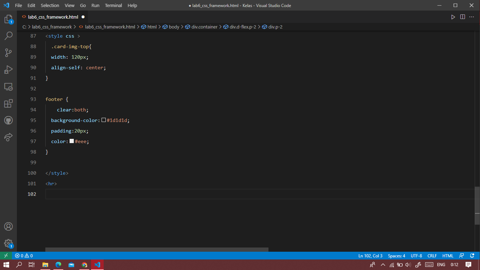Click the horizontal editor scrollbar thumb
This screenshot has width=480, height=270.
click(157, 250)
